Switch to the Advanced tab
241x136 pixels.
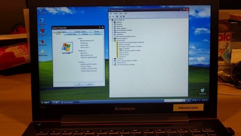(97, 34)
